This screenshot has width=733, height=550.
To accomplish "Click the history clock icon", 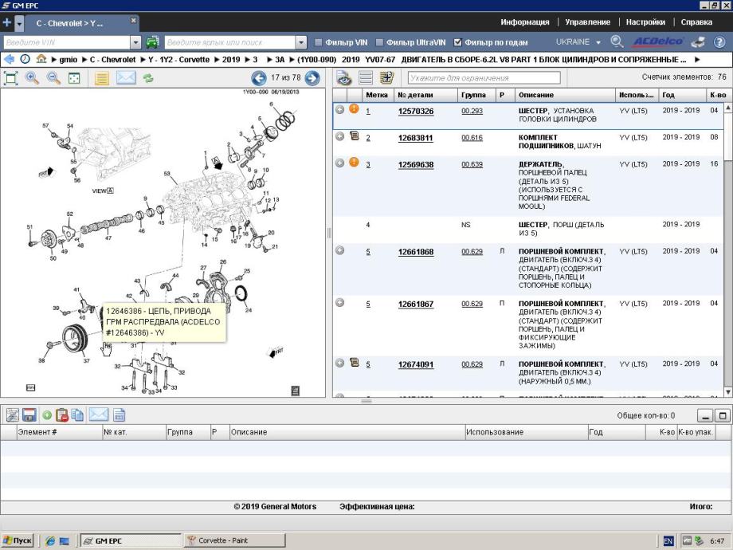I will [x=25, y=59].
